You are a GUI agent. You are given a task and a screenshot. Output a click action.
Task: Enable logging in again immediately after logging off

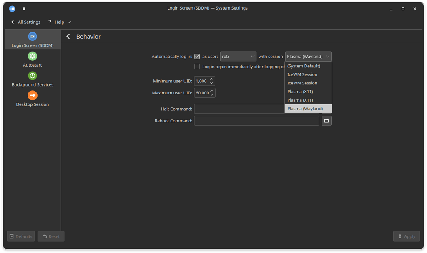[196, 66]
